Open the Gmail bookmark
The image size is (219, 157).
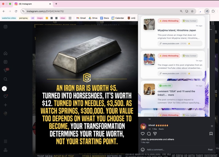click(x=81, y=18)
